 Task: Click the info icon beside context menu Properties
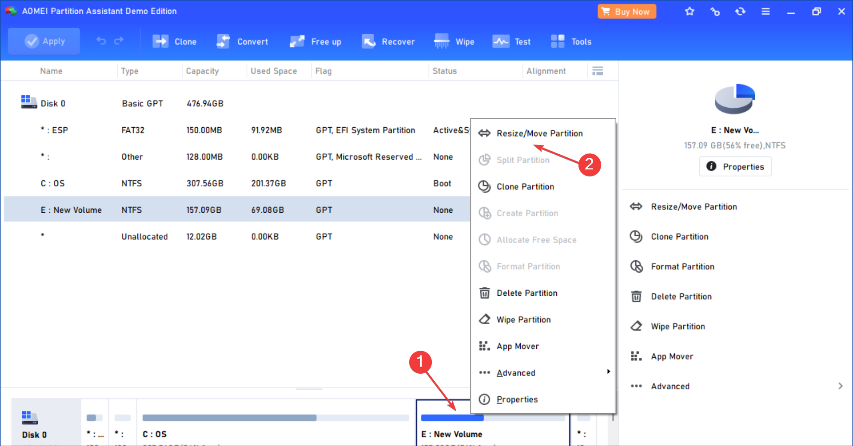coord(484,399)
